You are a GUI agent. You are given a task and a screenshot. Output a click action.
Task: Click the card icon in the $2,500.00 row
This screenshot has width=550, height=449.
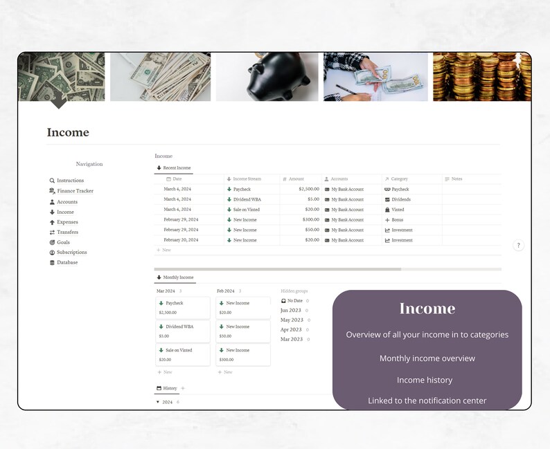pos(327,190)
